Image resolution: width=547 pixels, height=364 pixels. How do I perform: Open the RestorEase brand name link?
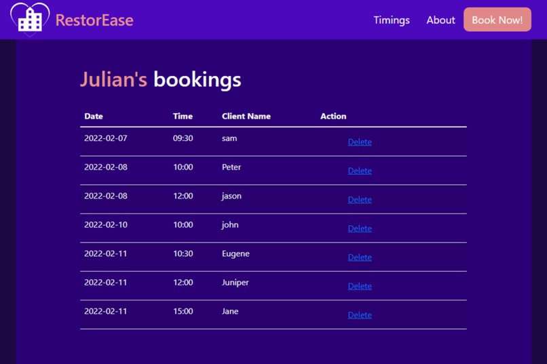pos(94,20)
